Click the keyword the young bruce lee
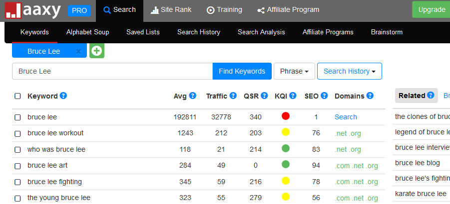The width and height of the screenshot is (450, 204). (x=59, y=198)
